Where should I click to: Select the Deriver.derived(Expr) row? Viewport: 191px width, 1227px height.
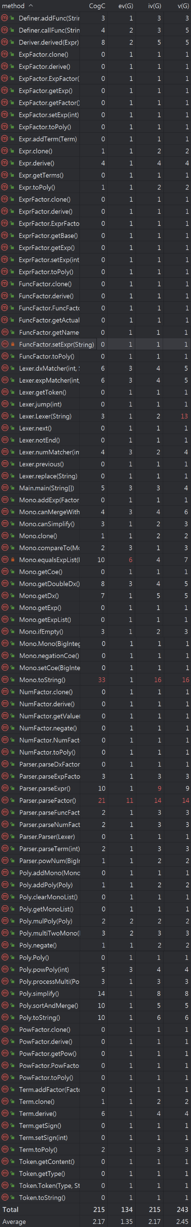pos(95,43)
